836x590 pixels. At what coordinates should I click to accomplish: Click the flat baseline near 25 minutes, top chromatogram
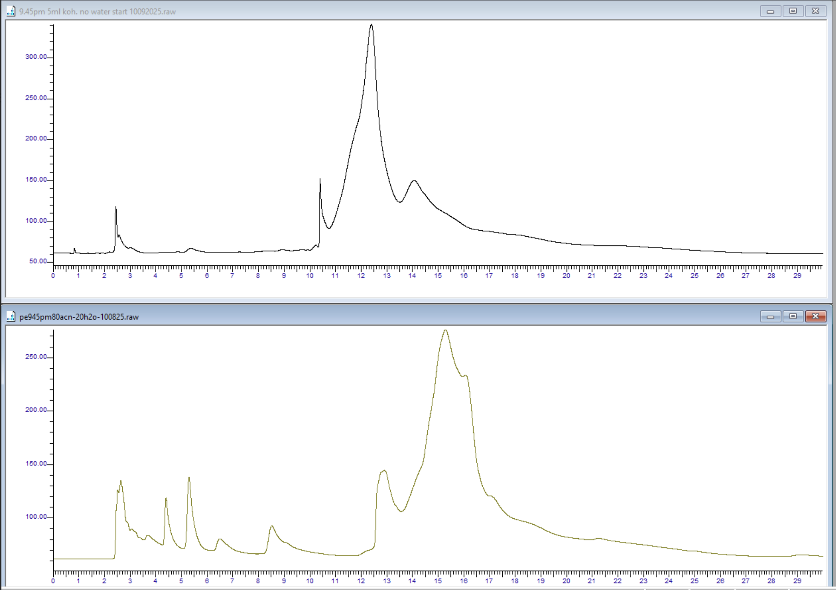pos(694,250)
